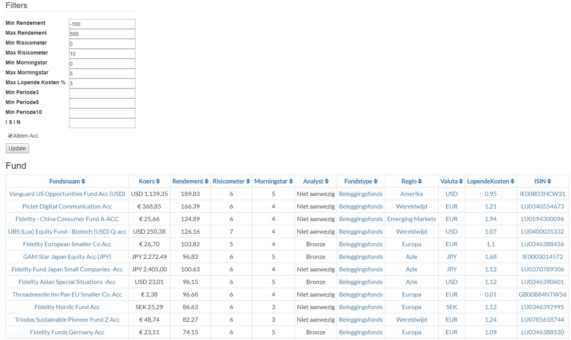Click ISIN column sort icon
This screenshot has width=571, height=340.
coord(549,181)
